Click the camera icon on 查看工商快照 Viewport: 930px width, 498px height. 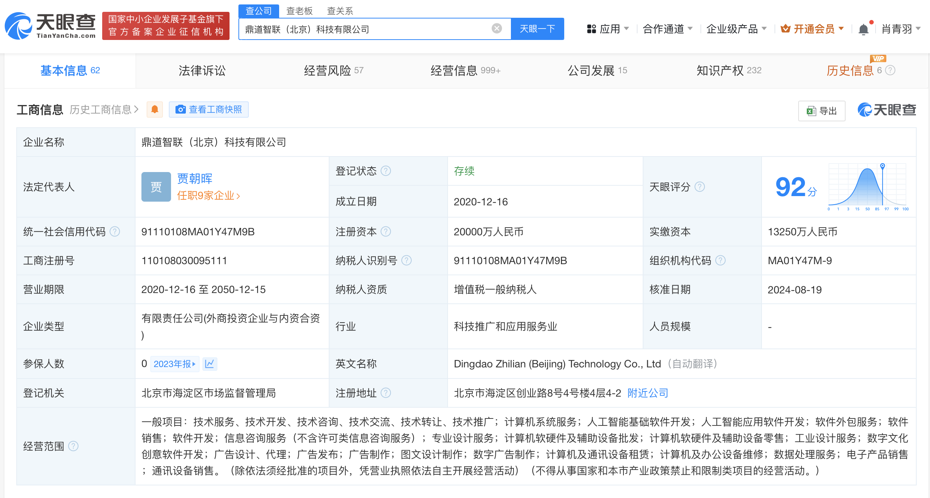click(181, 110)
